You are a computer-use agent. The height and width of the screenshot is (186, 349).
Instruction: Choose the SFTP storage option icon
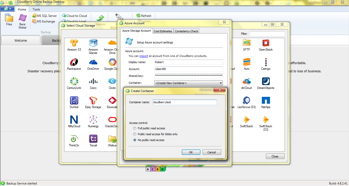click(x=246, y=43)
